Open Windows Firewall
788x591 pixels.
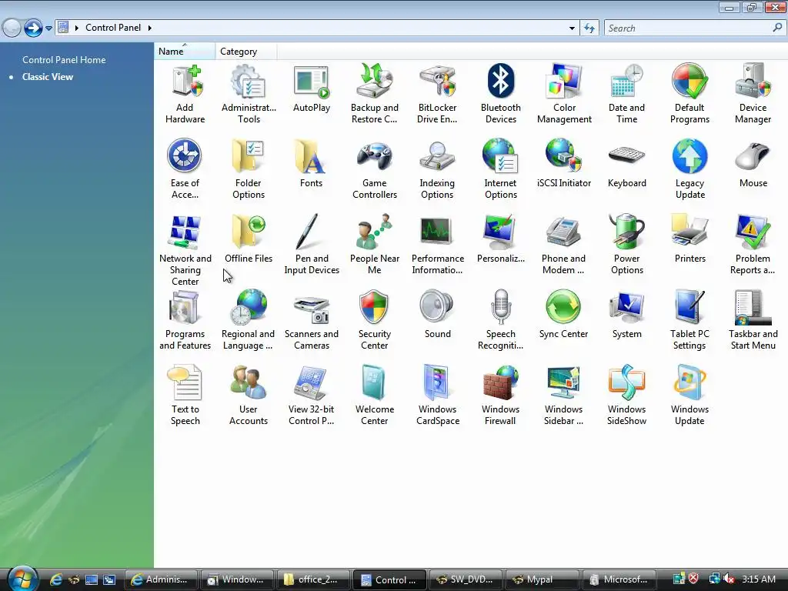click(x=500, y=396)
